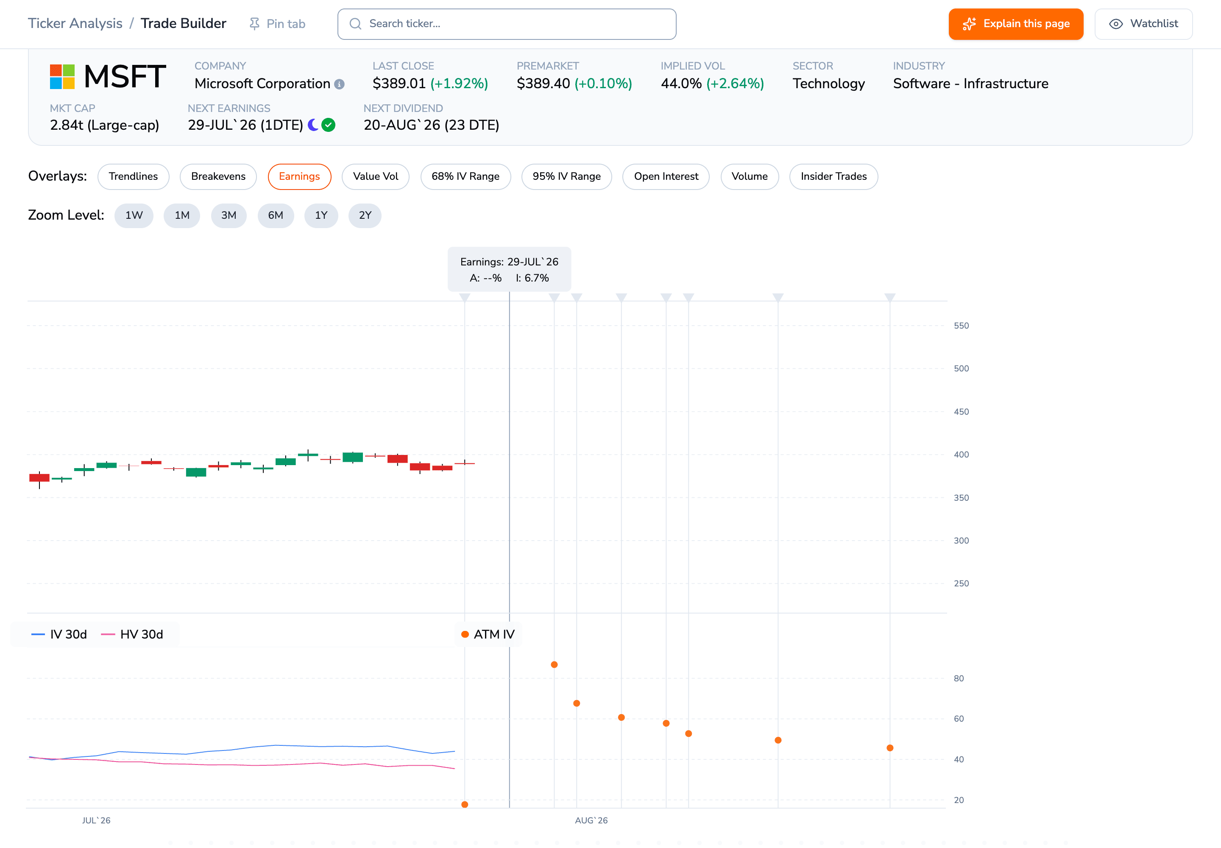Click the Trade Builder breadcrumb tab
This screenshot has height=848, width=1221.
[183, 23]
